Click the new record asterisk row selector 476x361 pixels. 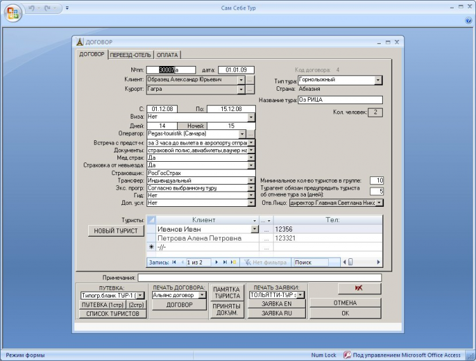[x=151, y=247]
